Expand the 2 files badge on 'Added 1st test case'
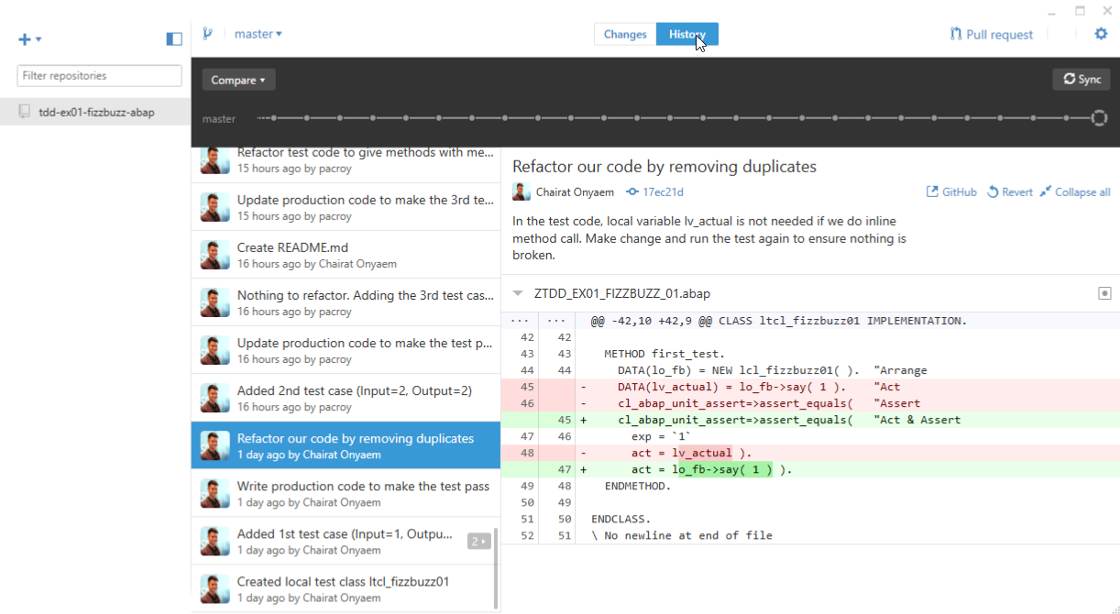This screenshot has width=1120, height=614. pyautogui.click(x=479, y=541)
